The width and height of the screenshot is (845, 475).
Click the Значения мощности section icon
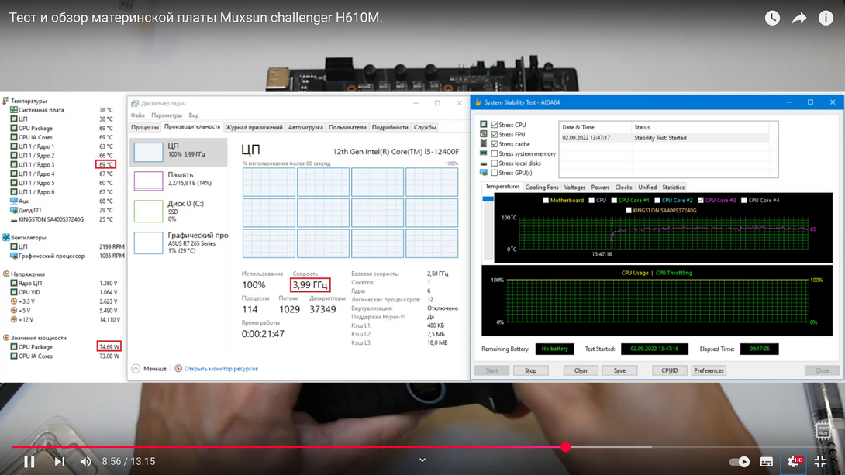[6, 338]
